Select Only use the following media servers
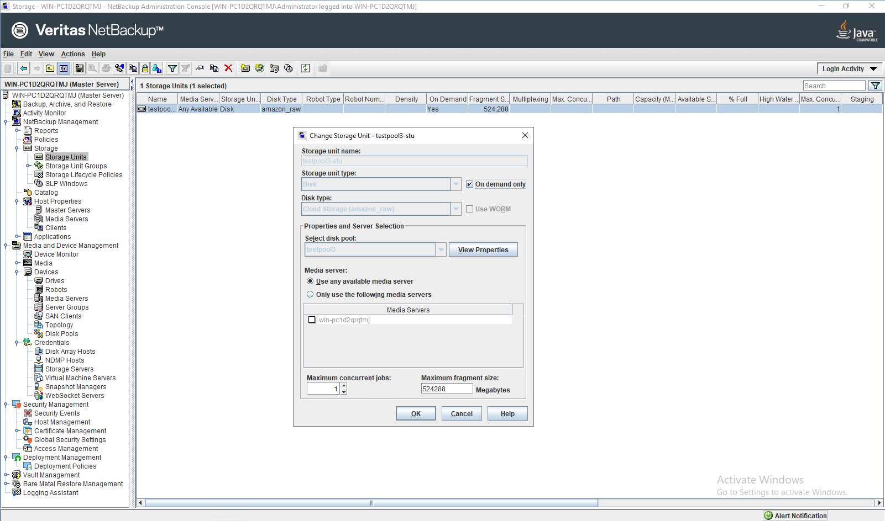This screenshot has height=521, width=885. coord(310,295)
